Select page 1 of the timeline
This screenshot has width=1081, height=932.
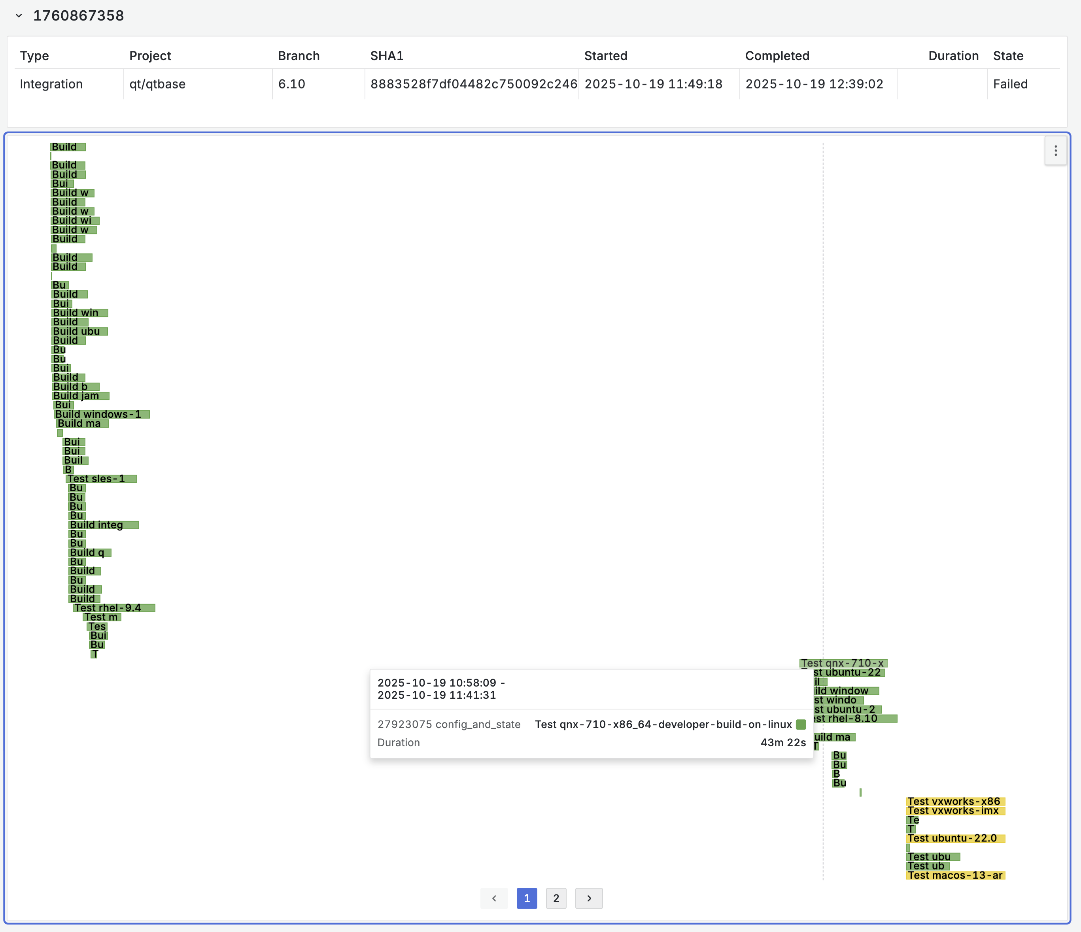526,898
